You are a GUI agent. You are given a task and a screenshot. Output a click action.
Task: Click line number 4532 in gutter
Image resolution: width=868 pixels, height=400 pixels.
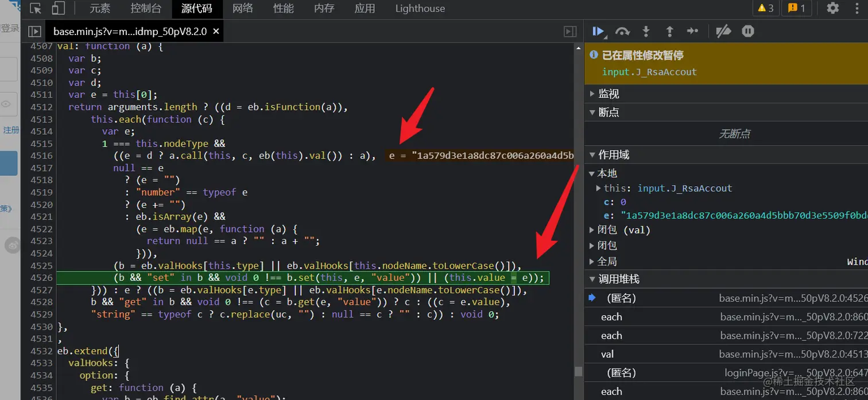point(41,351)
